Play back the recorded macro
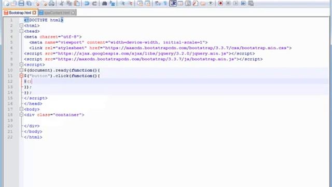The image size is (332, 187). pyautogui.click(x=236, y=3)
